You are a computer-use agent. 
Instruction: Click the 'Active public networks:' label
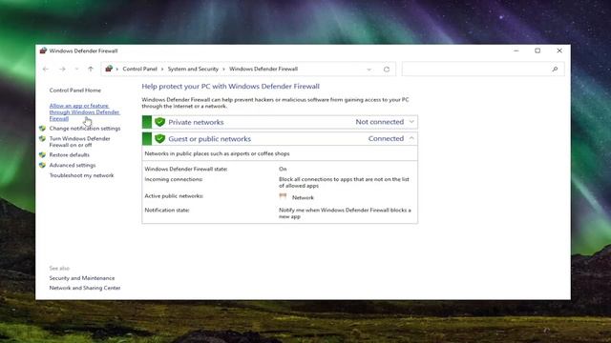pos(174,196)
